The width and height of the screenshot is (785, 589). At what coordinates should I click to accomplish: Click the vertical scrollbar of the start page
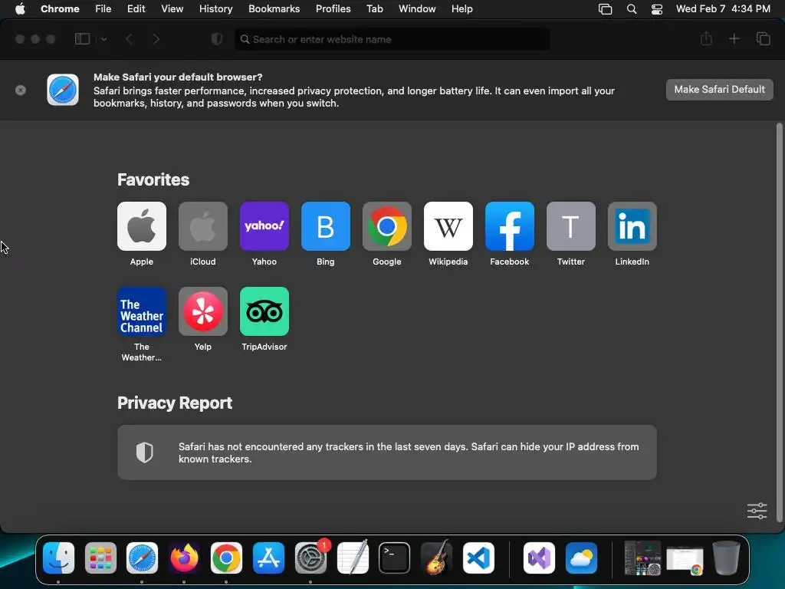tap(779, 323)
